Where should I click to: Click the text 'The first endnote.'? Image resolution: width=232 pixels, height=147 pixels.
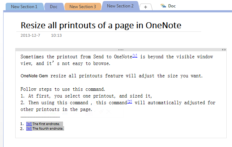click(46, 124)
